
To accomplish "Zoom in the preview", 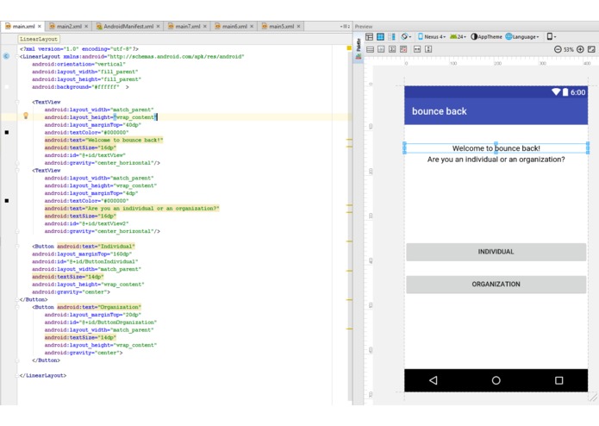I will coord(580,49).
